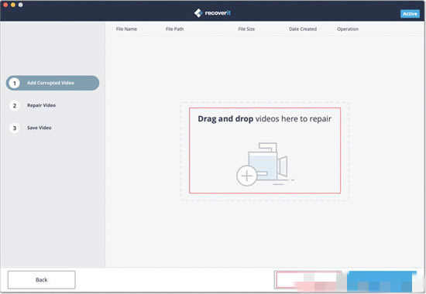Click the blue Active badge
426x294 pixels.
coord(410,14)
